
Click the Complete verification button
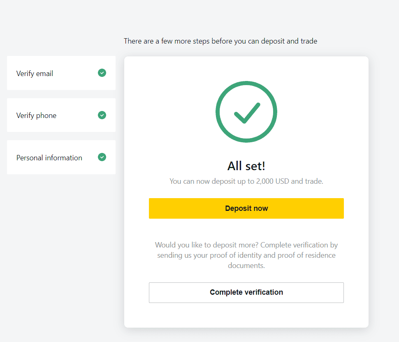[246, 292]
